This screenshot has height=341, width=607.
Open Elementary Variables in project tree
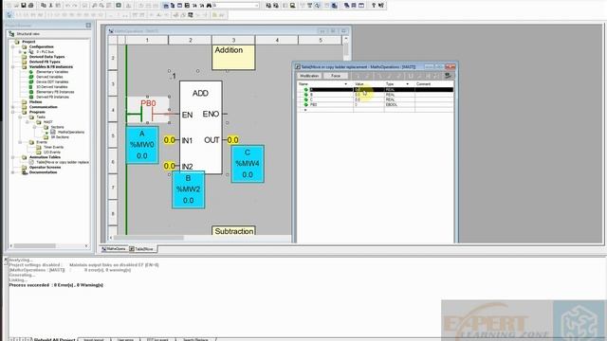[52, 72]
